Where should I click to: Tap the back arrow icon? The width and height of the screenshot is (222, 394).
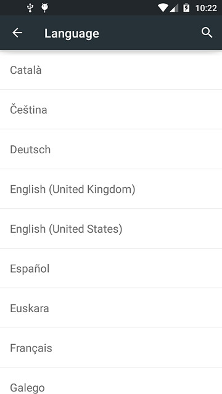click(x=17, y=33)
